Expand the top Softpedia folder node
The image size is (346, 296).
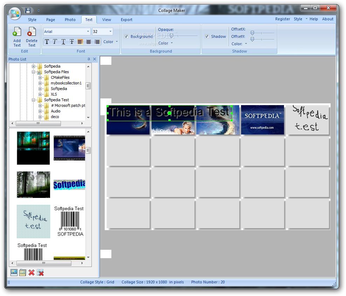click(x=33, y=66)
